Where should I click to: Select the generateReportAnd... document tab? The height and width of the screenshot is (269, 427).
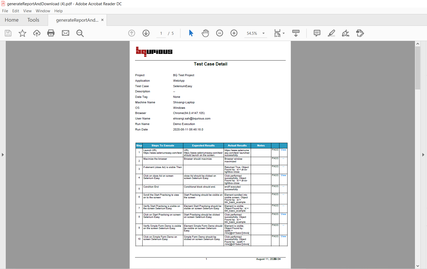[77, 20]
